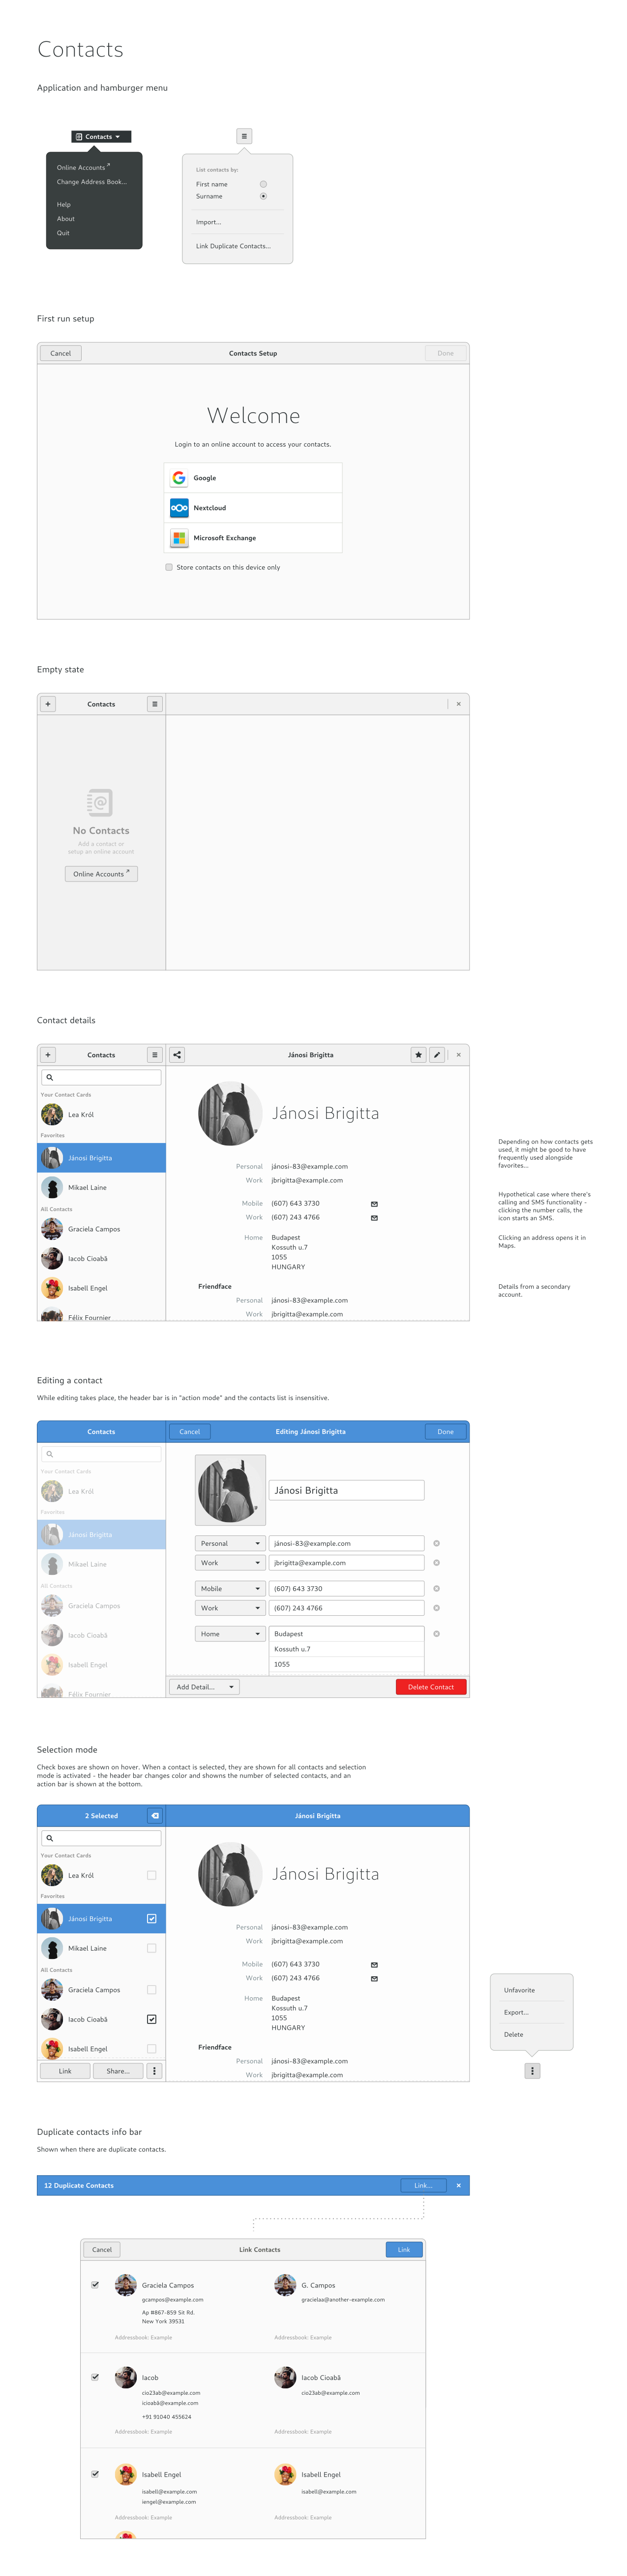Open Home address type dropdown
Viewport: 627px width, 2576px height.
click(x=231, y=1634)
